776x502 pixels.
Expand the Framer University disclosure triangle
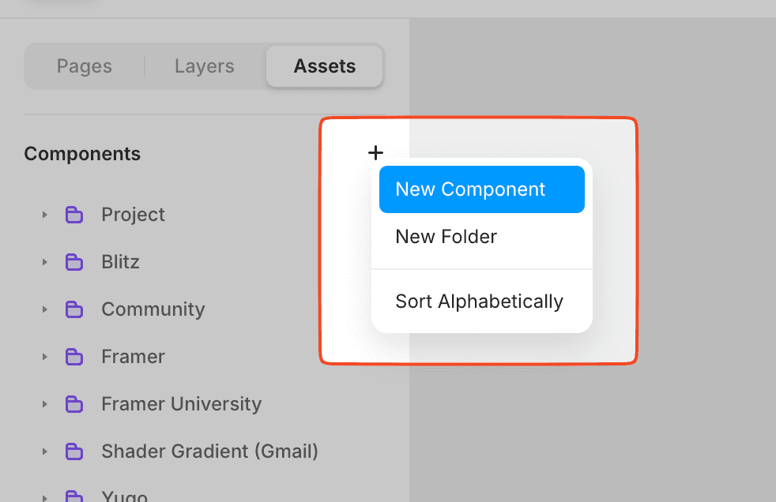pyautogui.click(x=44, y=404)
